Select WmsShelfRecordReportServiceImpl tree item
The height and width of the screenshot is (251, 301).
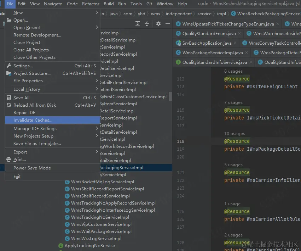[107, 189]
